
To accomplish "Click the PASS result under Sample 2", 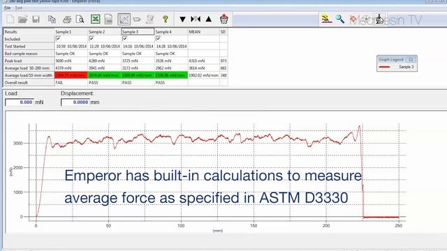I will 93,82.
